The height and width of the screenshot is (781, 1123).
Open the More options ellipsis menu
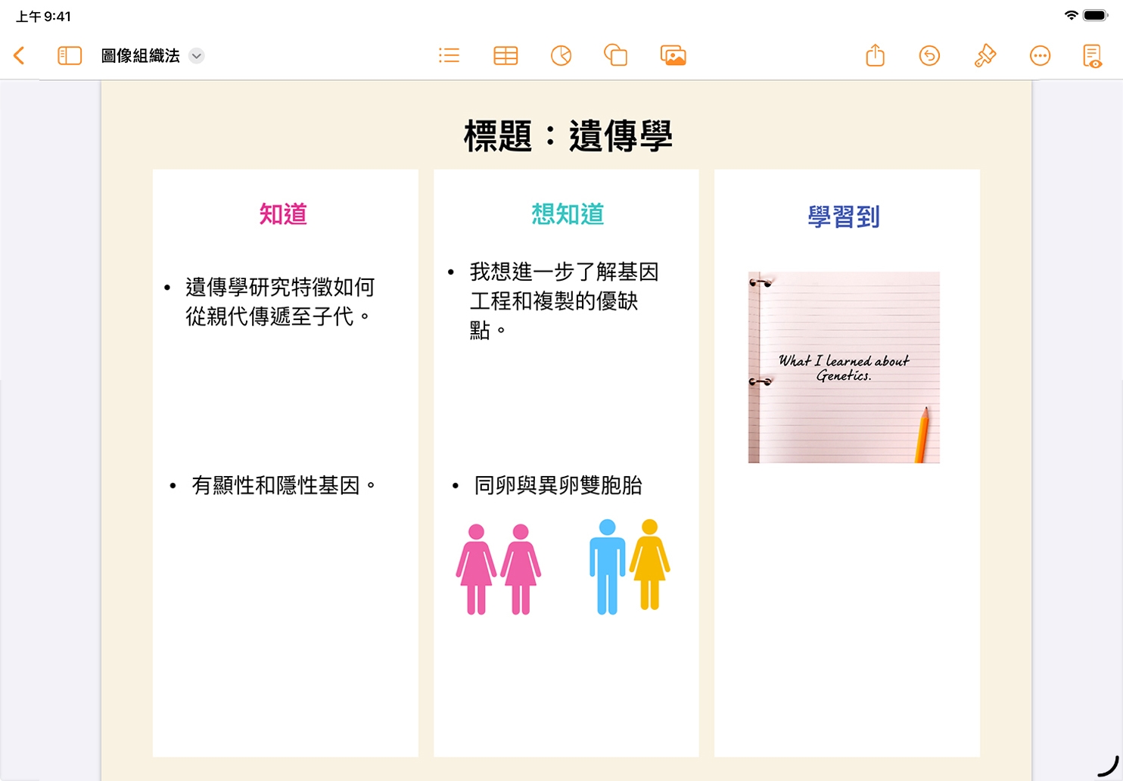[1040, 55]
